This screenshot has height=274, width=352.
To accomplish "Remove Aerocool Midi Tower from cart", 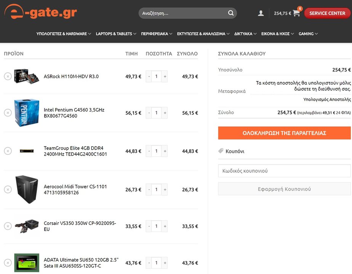I will (8, 190).
